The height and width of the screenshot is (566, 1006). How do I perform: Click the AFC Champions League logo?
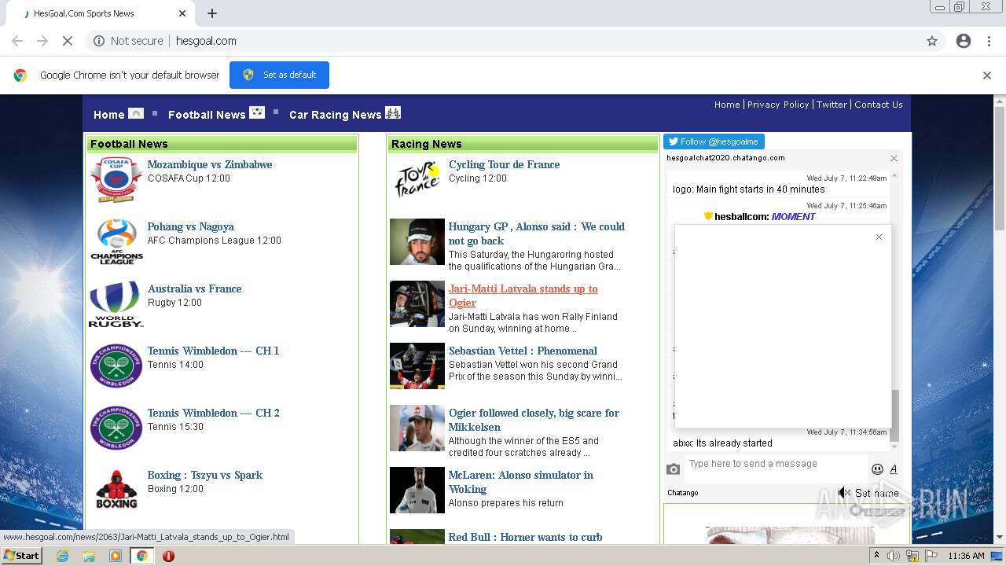pyautogui.click(x=116, y=241)
